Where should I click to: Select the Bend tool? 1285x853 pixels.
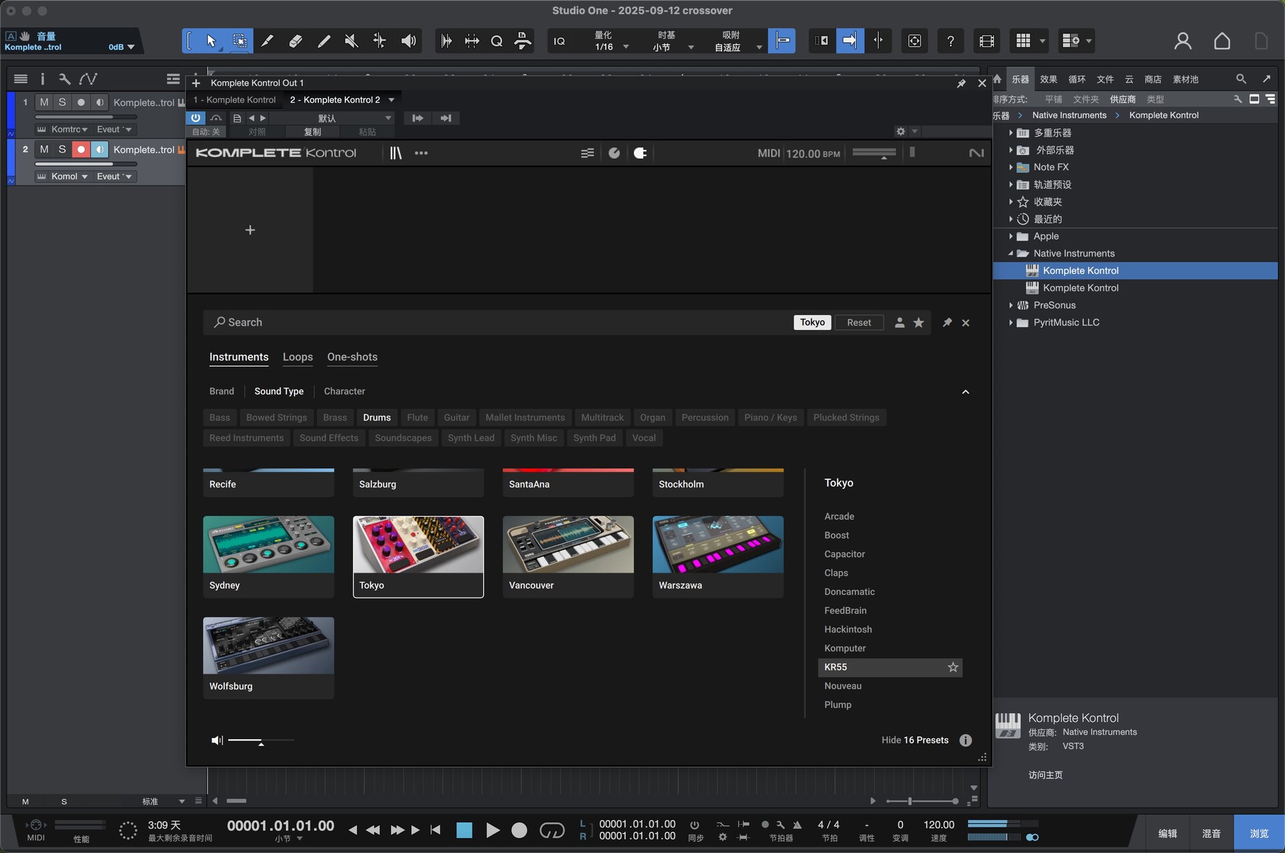pos(379,41)
